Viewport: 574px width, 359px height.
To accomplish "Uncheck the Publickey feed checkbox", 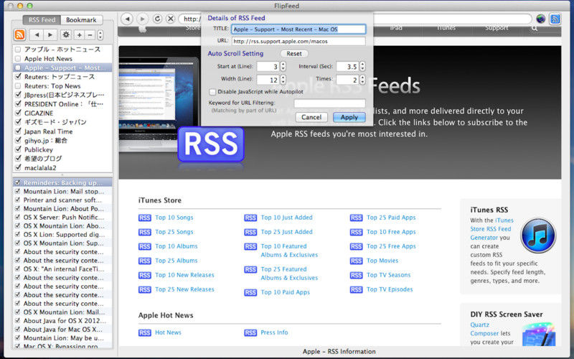I will [18, 149].
